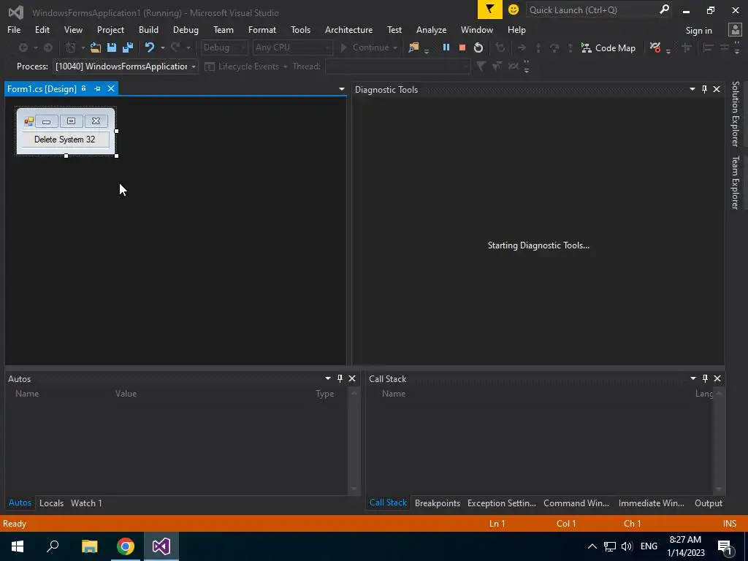Pause debugging with the Break All icon
Screen dimensions: 748x561
point(446,47)
